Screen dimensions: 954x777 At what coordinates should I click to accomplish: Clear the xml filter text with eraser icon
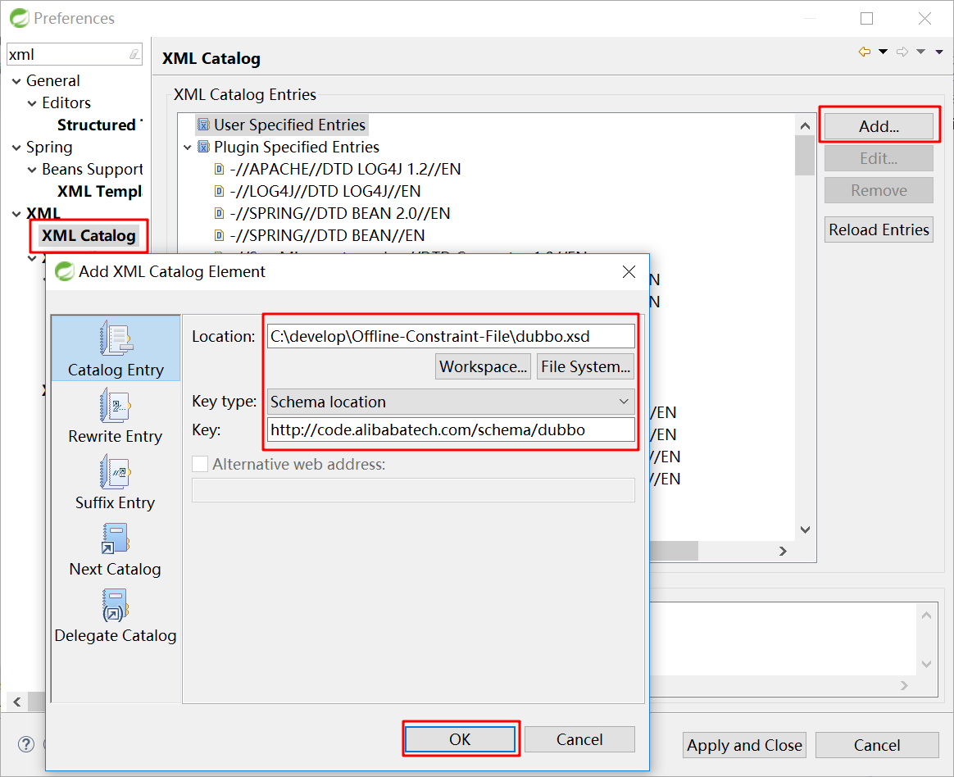point(134,54)
